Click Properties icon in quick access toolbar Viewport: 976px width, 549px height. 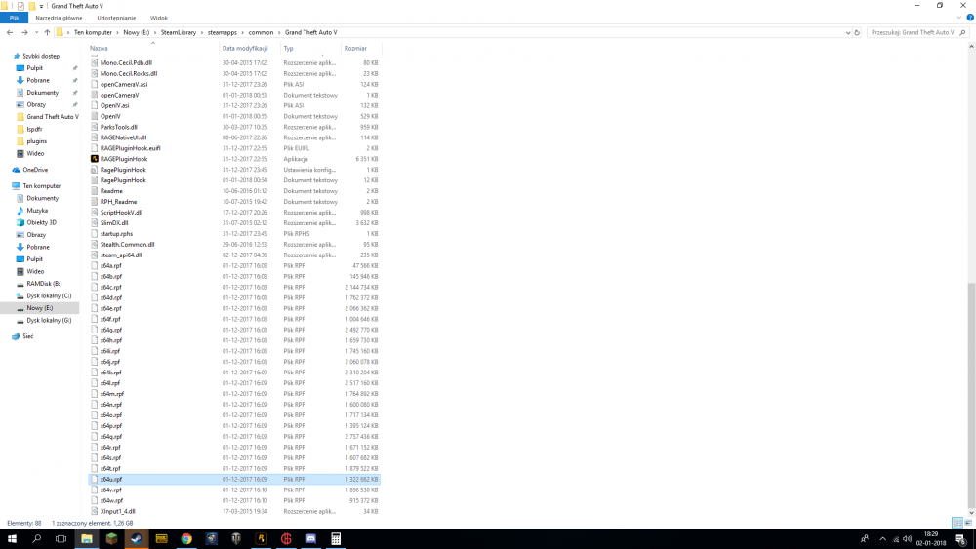[20, 6]
